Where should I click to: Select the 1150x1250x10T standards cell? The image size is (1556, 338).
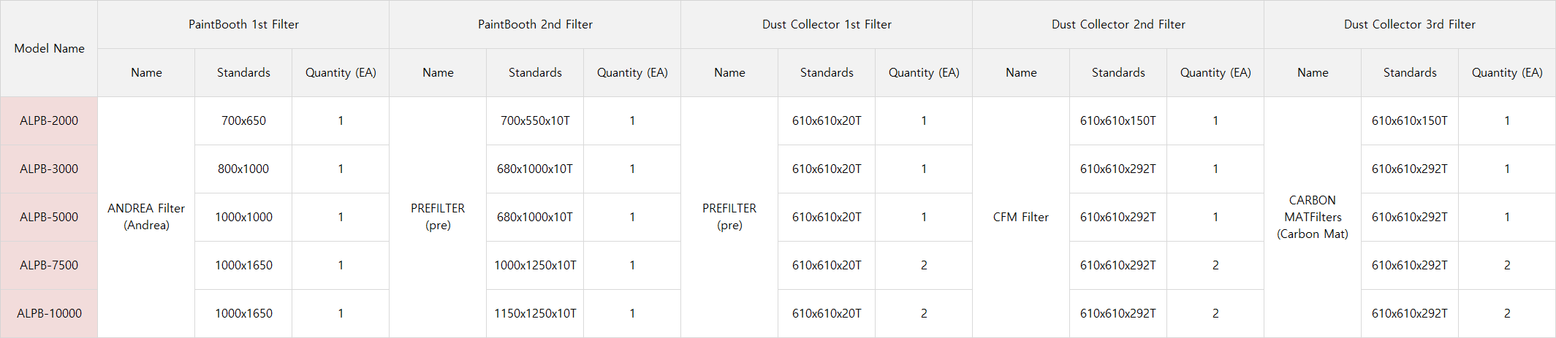(x=535, y=313)
